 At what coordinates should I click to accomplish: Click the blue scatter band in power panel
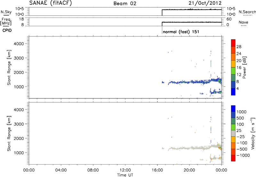(195, 82)
